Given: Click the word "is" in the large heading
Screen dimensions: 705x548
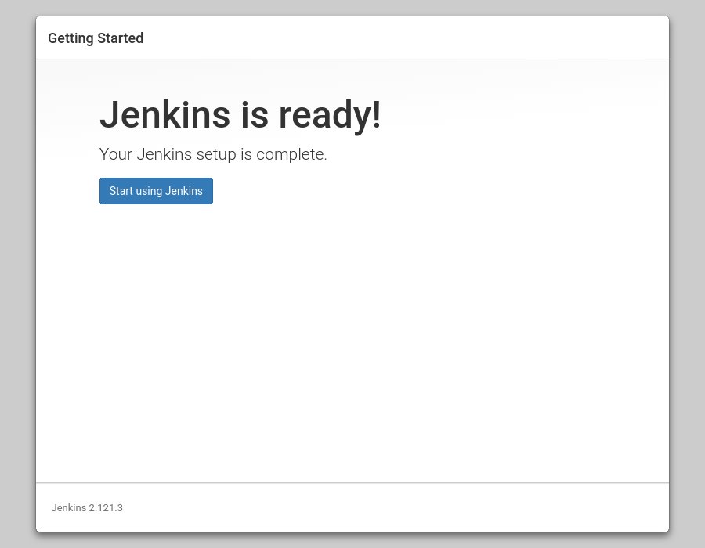Looking at the screenshot, I should coord(255,114).
